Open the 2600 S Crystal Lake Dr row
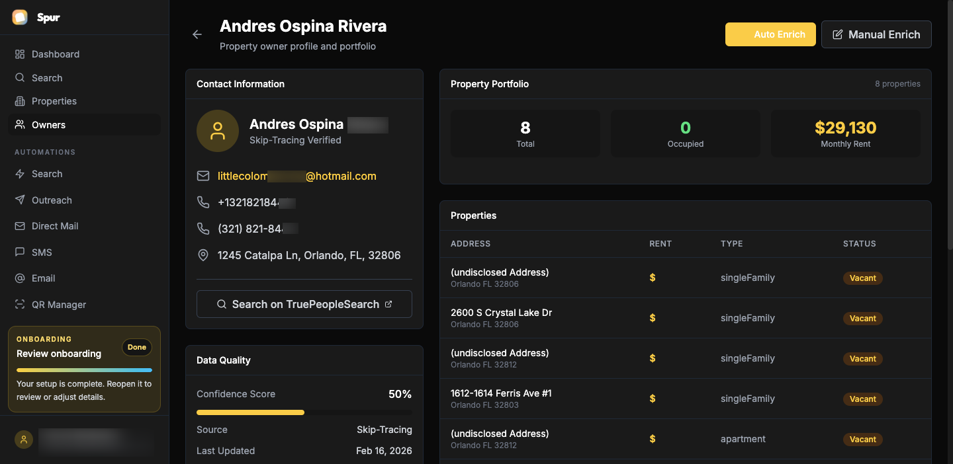Viewport: 953px width, 464px height. pyautogui.click(x=686, y=318)
